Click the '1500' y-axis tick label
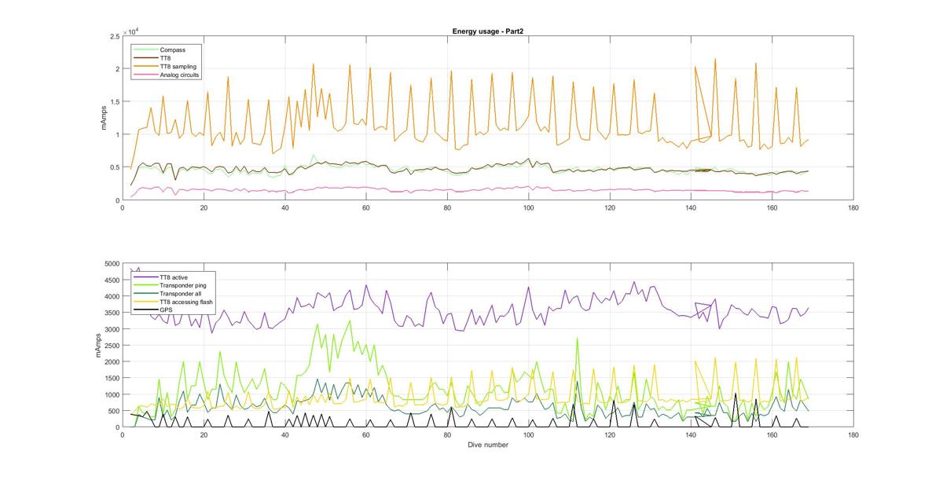Viewport: 943px width, 480px height. click(111, 379)
